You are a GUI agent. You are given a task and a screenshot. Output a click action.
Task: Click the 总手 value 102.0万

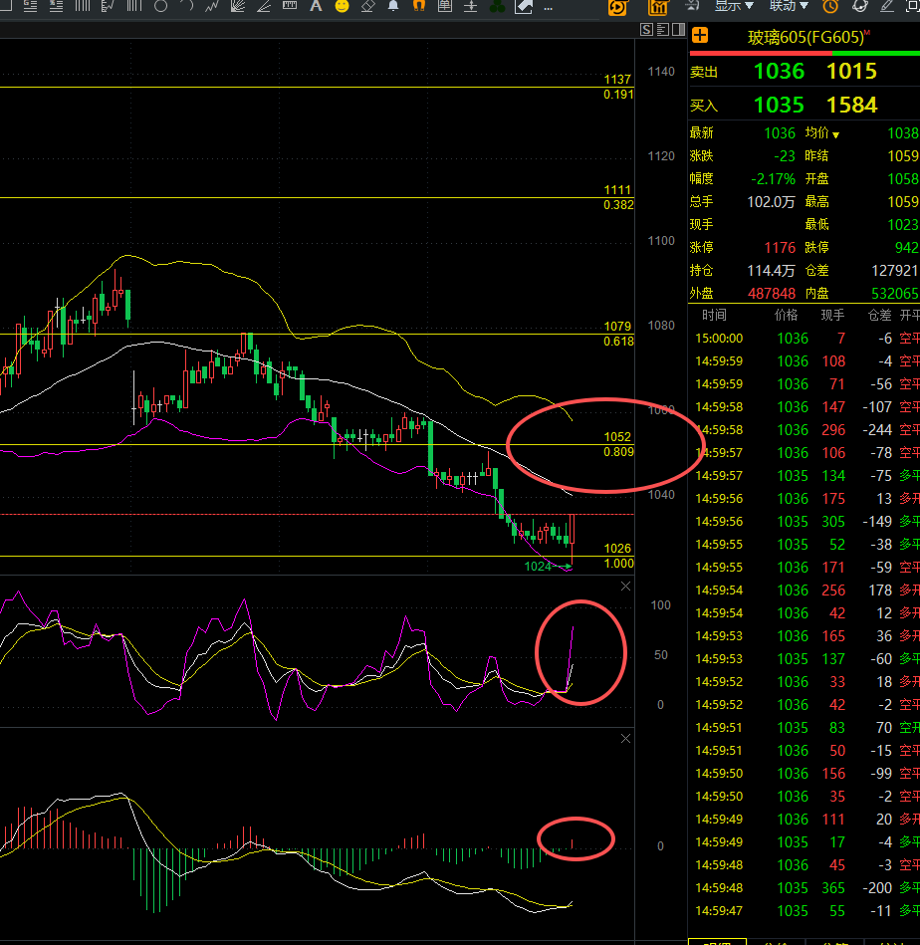(771, 202)
